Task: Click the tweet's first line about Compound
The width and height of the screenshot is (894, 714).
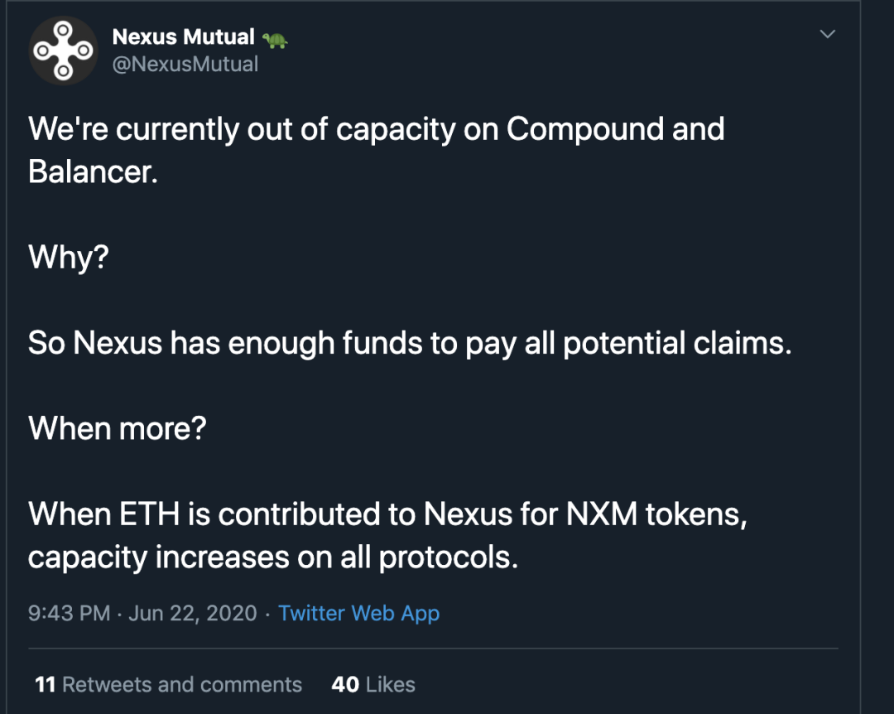Action: tap(377, 129)
